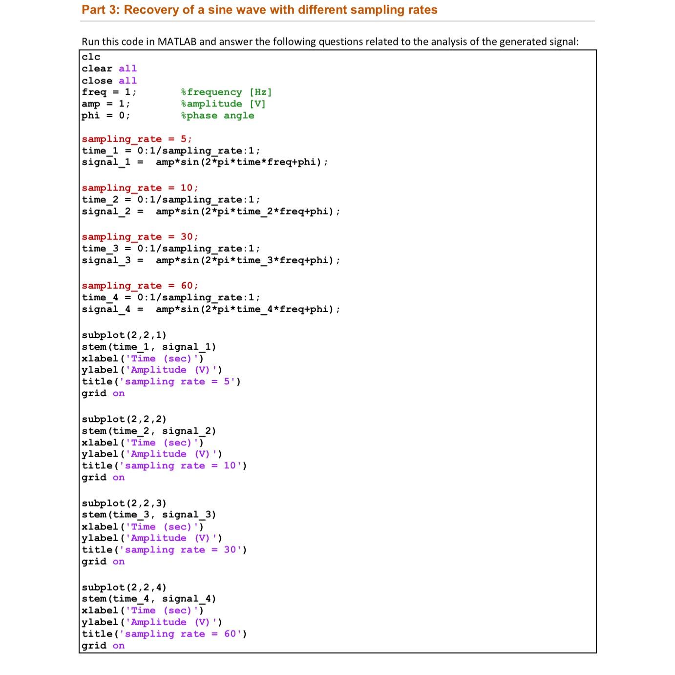Click the 'close all' statement

click(108, 80)
